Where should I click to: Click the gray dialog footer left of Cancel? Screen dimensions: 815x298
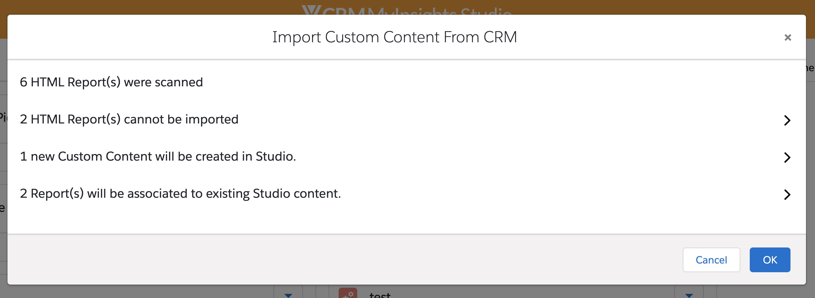(316, 259)
